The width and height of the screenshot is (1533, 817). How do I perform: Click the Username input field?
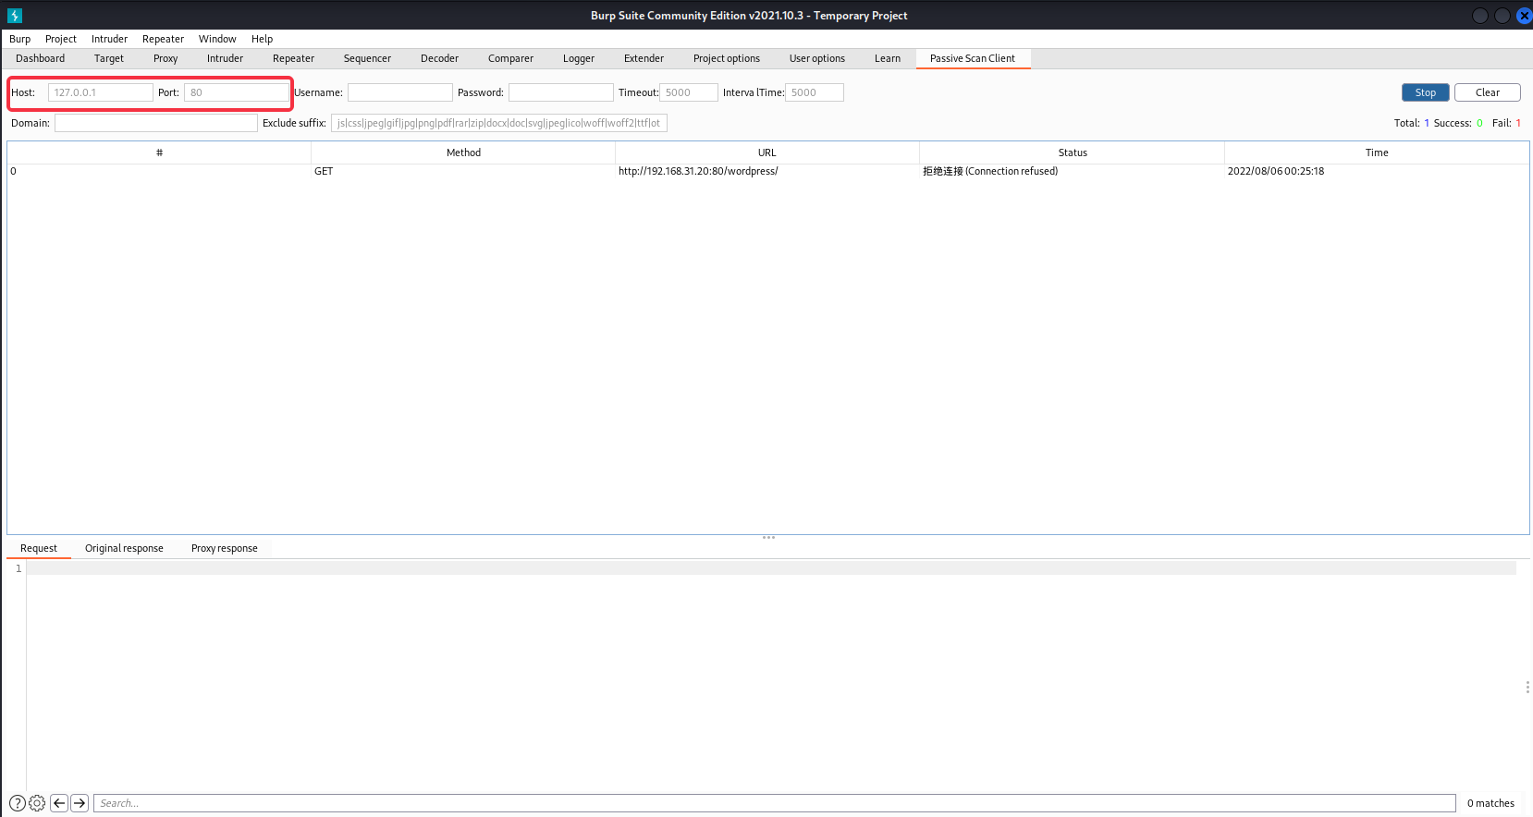click(x=400, y=92)
